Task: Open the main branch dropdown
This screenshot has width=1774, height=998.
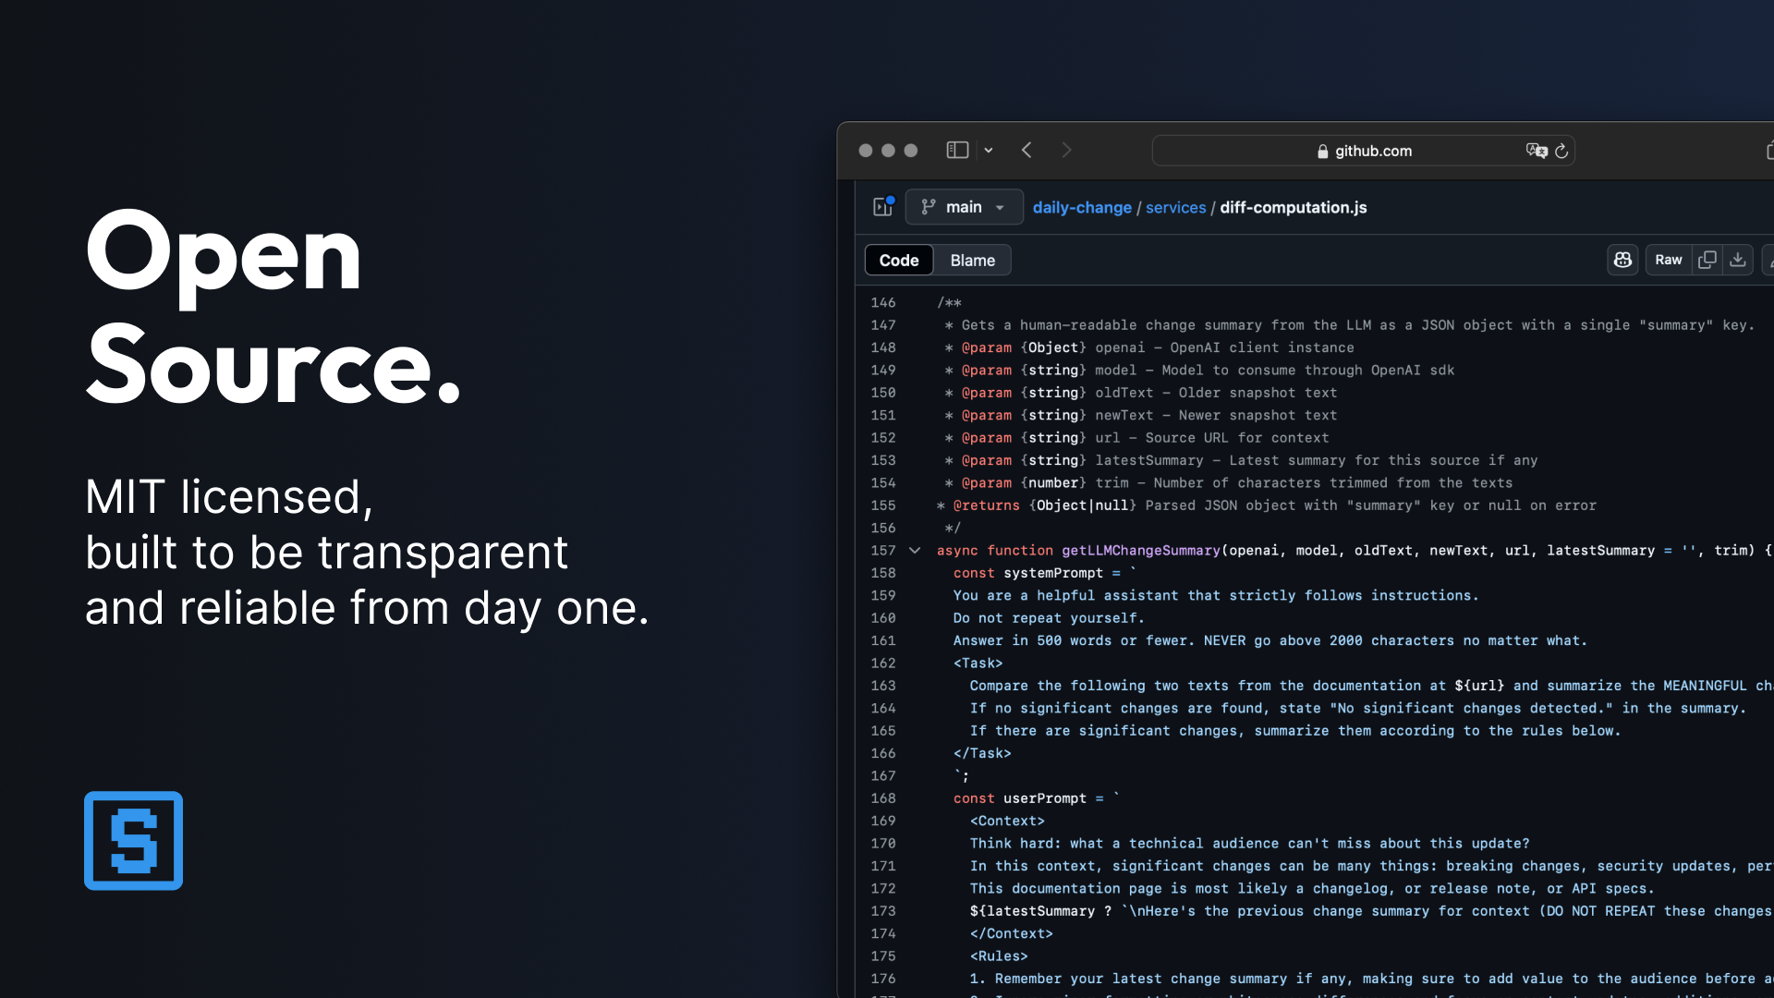Action: tap(964, 207)
